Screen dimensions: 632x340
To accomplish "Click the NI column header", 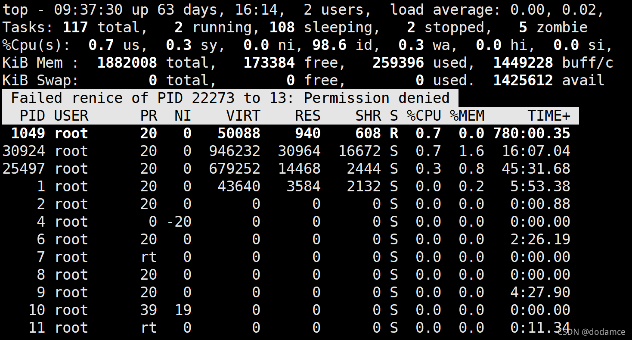I will point(183,115).
